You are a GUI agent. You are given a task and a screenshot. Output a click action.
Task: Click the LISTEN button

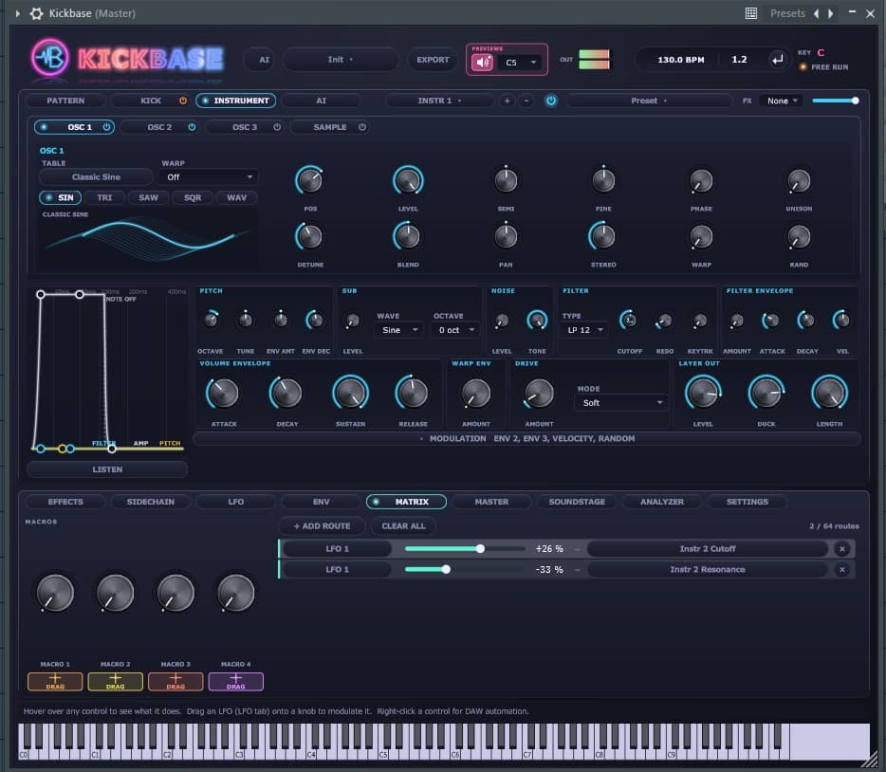pos(107,469)
